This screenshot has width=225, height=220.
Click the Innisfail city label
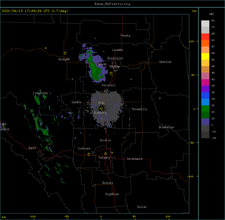[108, 85]
